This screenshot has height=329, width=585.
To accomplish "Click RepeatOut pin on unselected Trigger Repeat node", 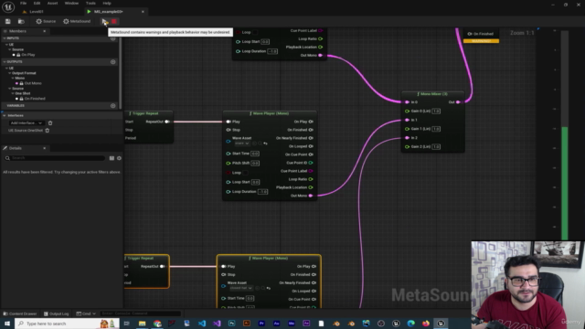I will coord(166,122).
